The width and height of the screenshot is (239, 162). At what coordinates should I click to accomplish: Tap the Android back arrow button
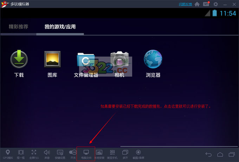tap(208, 154)
